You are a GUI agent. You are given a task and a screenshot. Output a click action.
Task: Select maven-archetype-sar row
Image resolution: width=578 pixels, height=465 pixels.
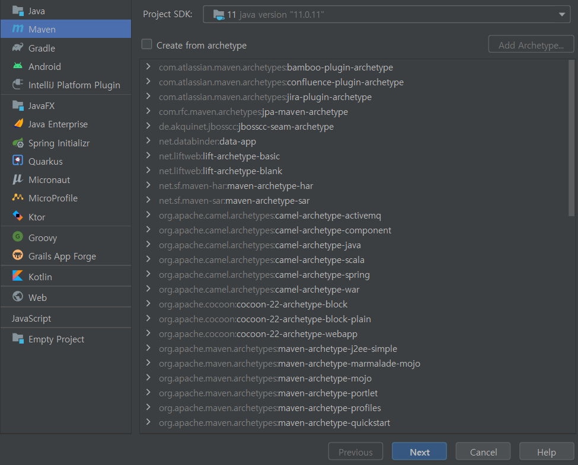pos(355,200)
